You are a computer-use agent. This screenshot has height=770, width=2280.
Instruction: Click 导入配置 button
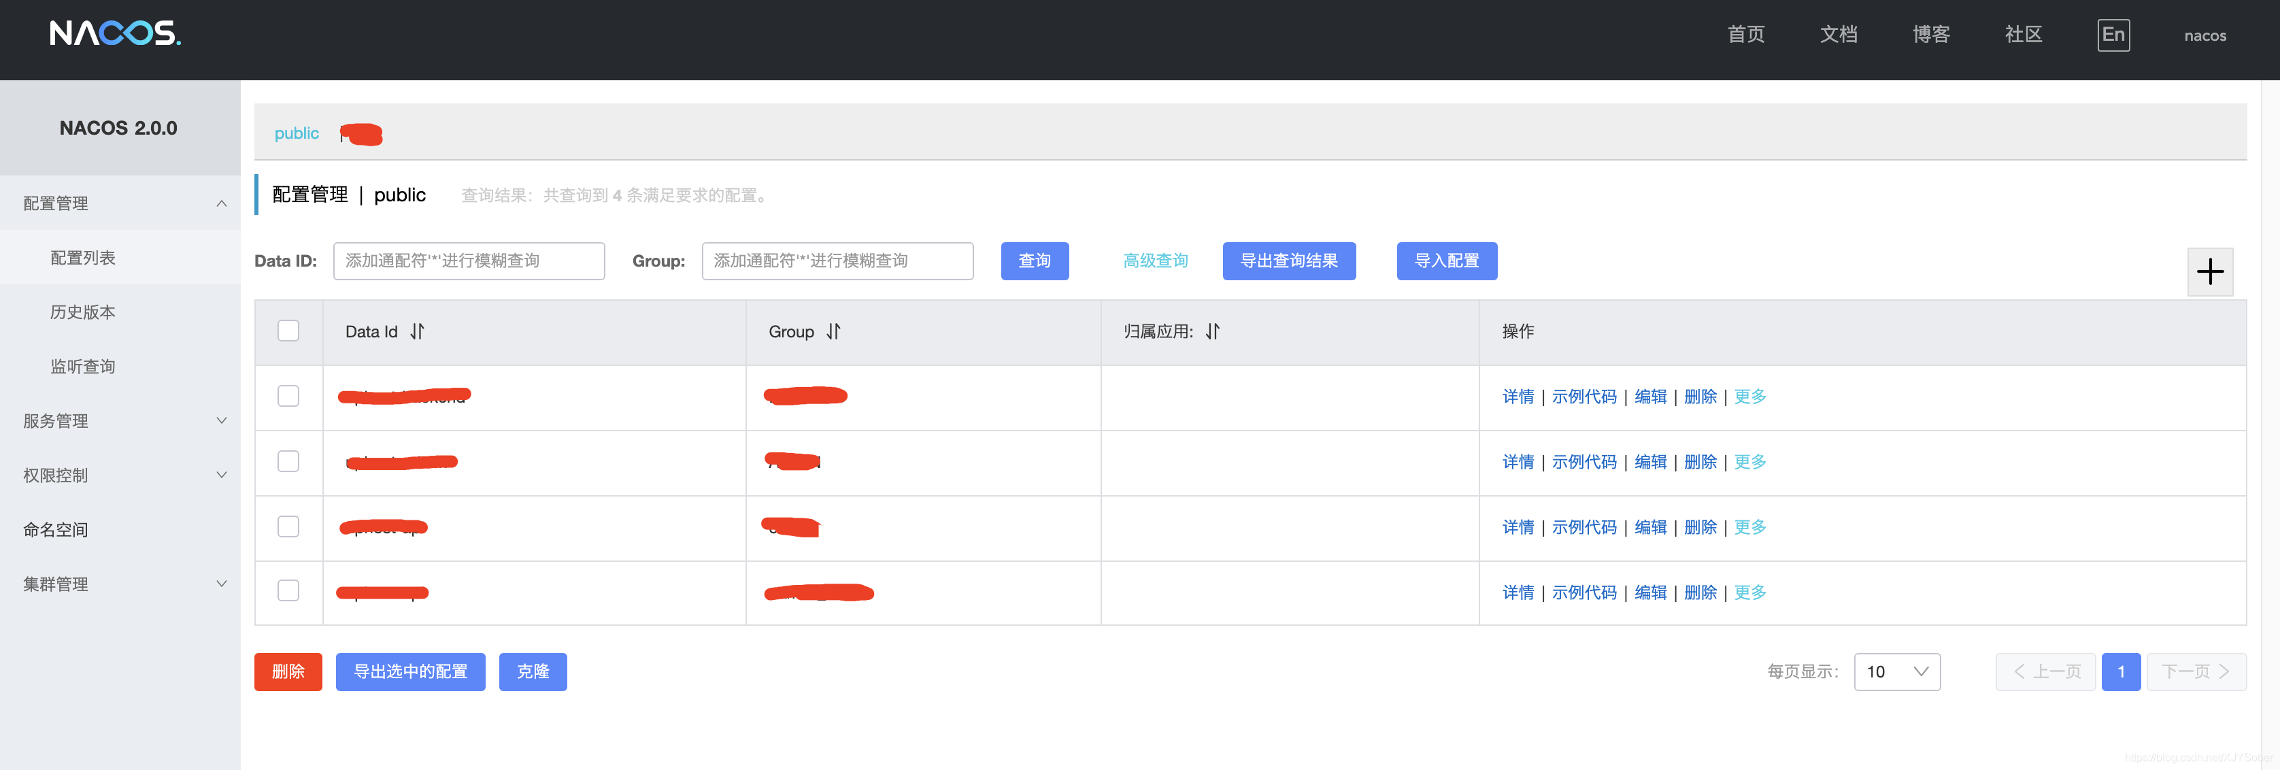click(x=1446, y=261)
